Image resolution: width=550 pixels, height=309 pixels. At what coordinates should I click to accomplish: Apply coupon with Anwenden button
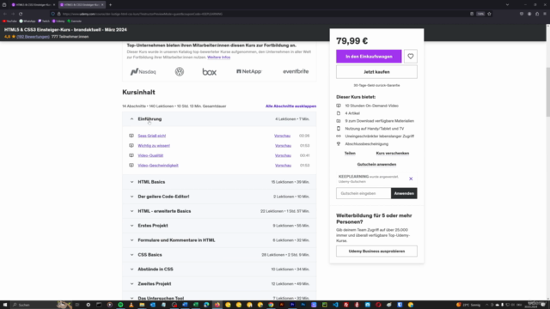[404, 193]
